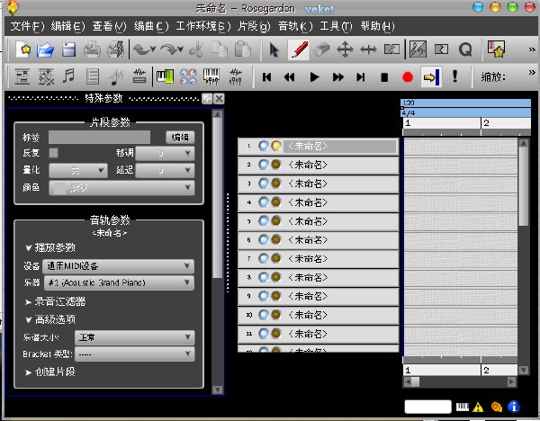The height and width of the screenshot is (421, 540).
Task: Select the four-arrow move tool
Action: pos(345,50)
